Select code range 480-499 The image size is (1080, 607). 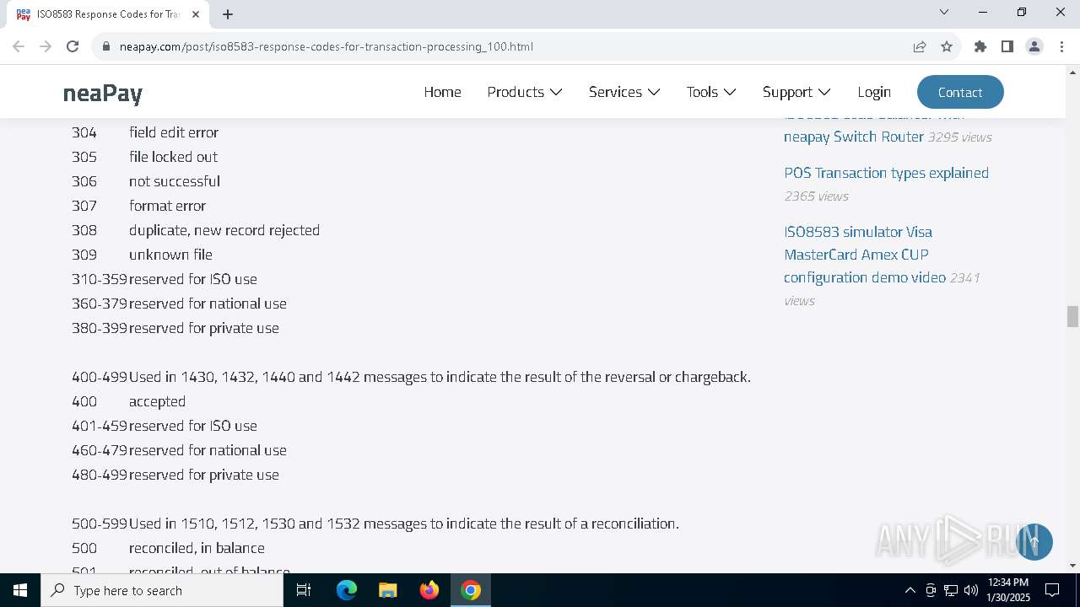click(x=100, y=475)
